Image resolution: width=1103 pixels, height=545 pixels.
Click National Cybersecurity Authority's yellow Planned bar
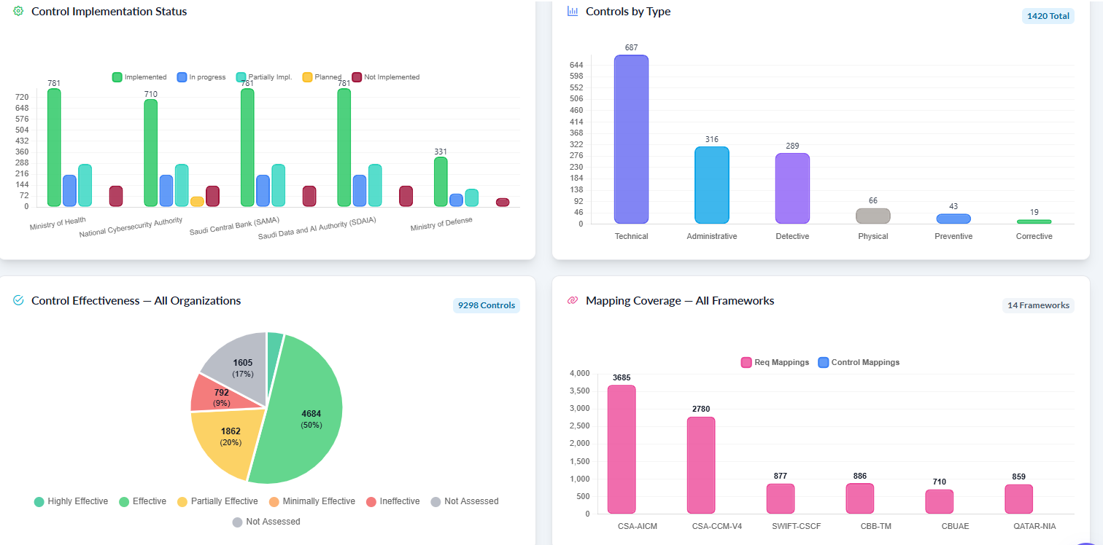pyautogui.click(x=197, y=202)
